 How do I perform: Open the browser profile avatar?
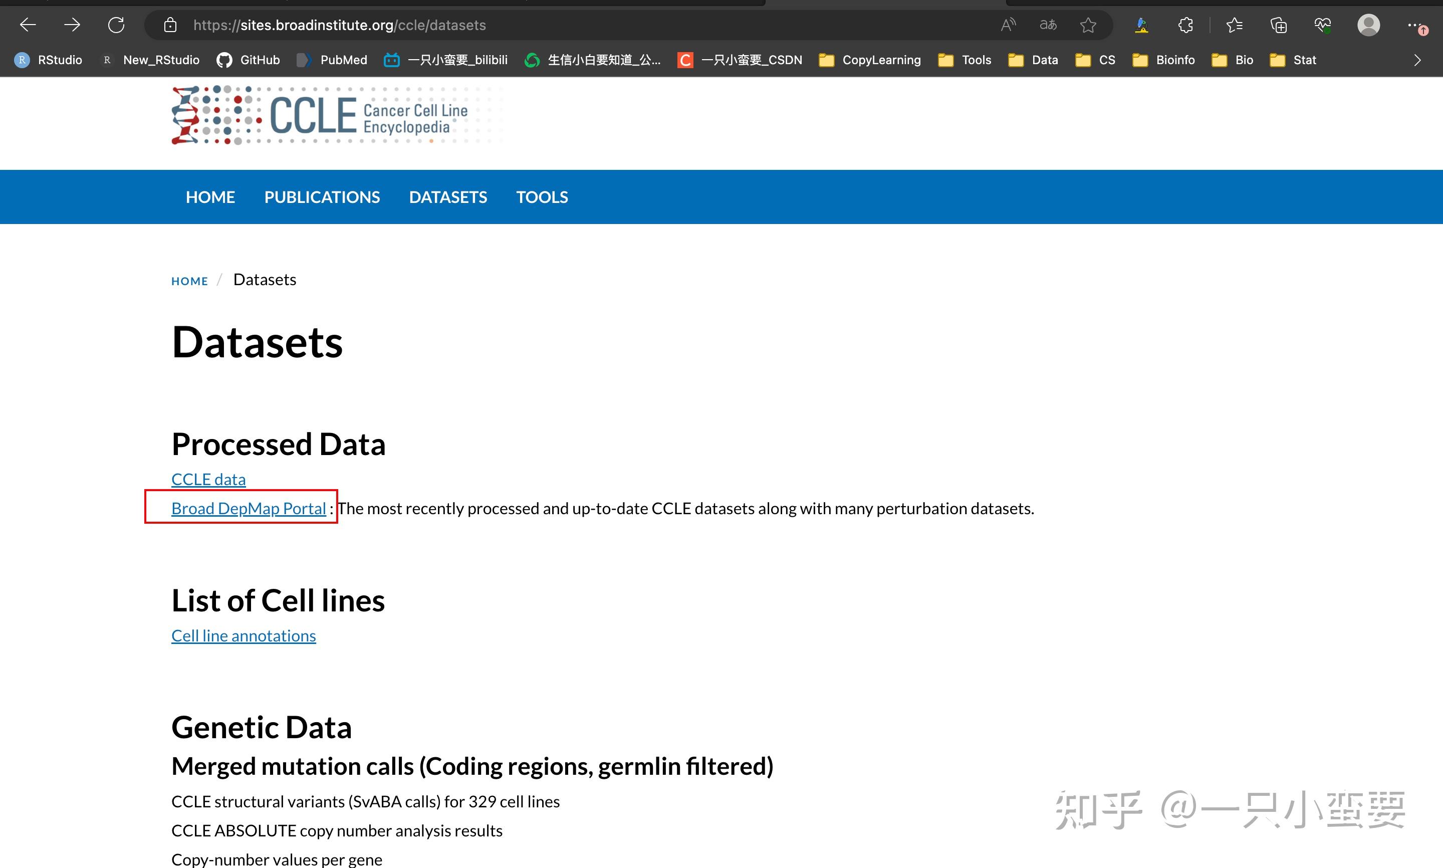[1368, 25]
